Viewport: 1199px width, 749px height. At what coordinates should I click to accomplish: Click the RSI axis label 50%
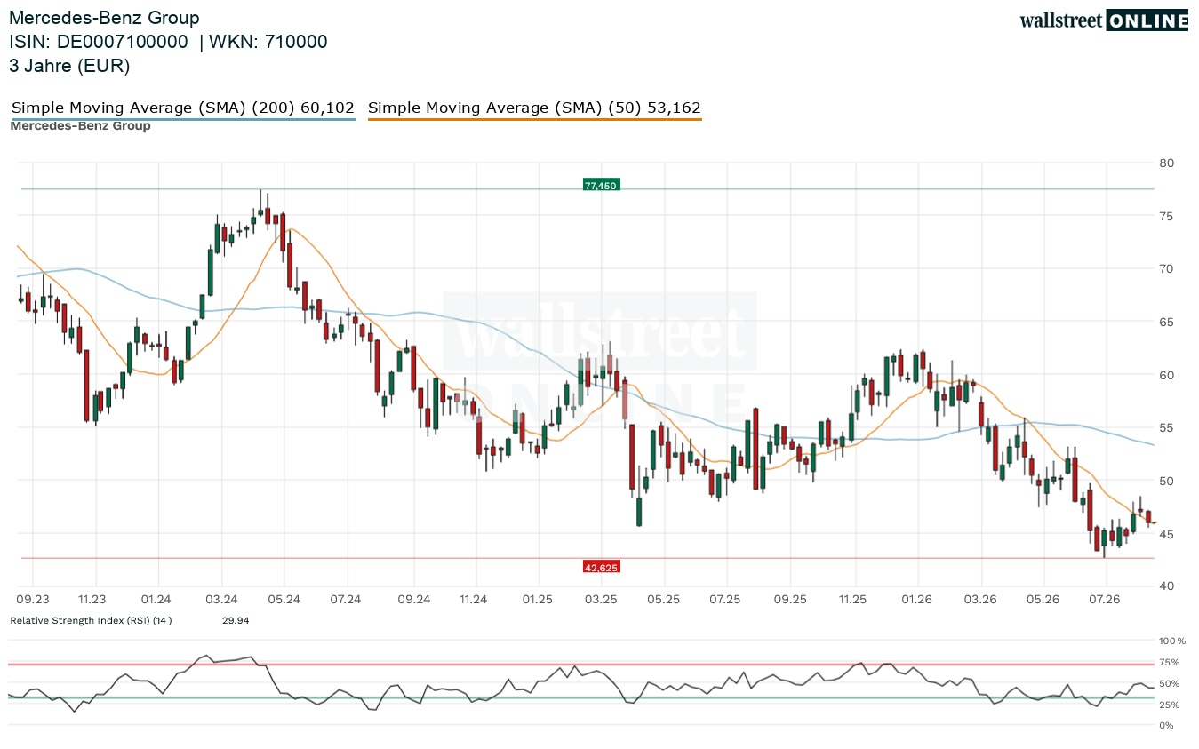(1169, 683)
